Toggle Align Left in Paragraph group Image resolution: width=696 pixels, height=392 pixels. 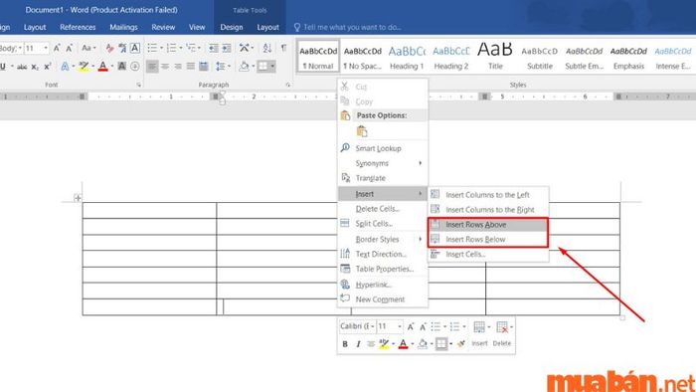click(x=152, y=67)
